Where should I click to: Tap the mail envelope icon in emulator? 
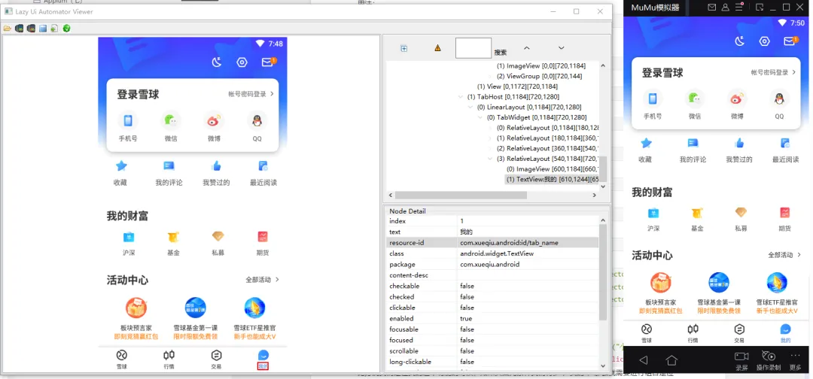pyautogui.click(x=789, y=41)
